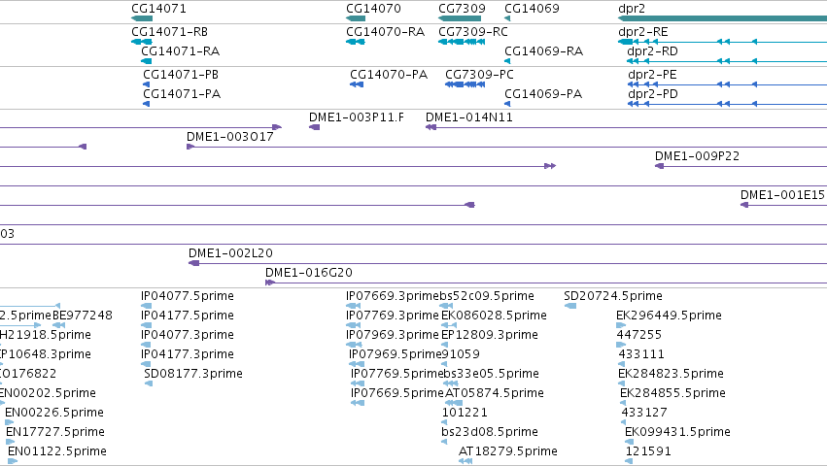Open protein label CG14070-PA
This screenshot has height=466, width=827.
[389, 75]
